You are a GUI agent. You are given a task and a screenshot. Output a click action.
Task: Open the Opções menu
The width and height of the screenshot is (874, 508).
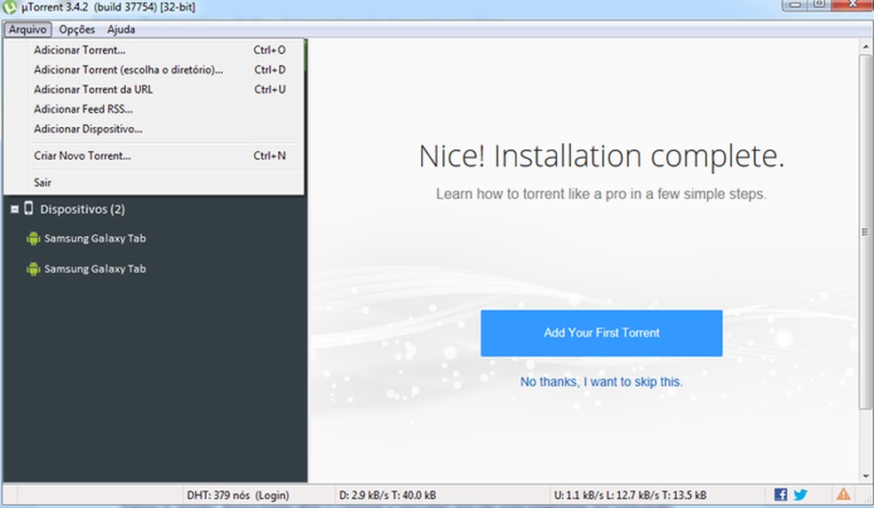[77, 29]
